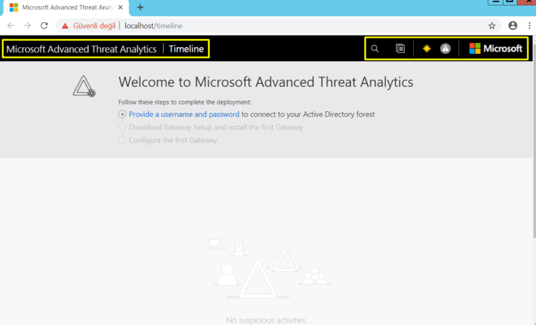The height and width of the screenshot is (325, 536).
Task: Click the Welcome to Microsoft Advanced Threat Analytics heading
Action: point(266,82)
